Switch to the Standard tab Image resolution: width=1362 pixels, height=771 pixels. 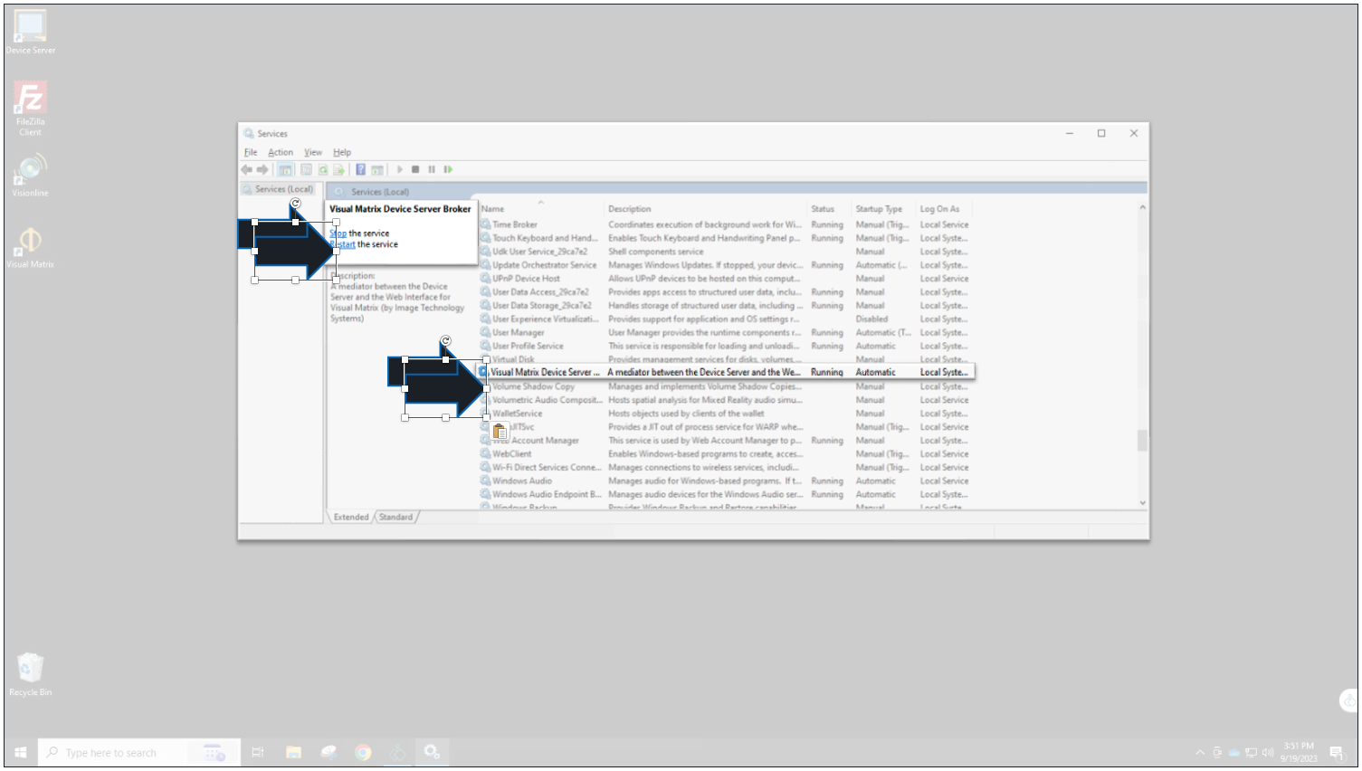click(x=395, y=518)
